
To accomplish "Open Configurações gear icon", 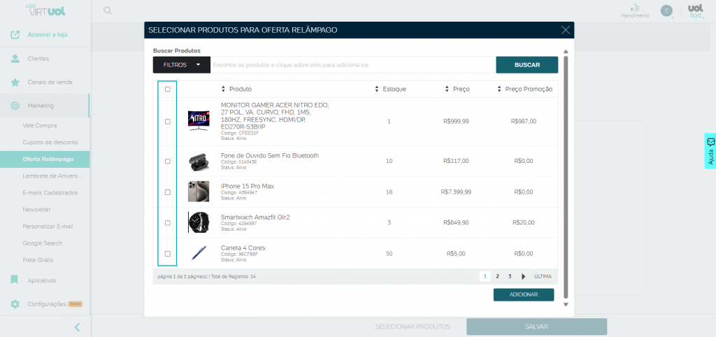I will (15, 304).
